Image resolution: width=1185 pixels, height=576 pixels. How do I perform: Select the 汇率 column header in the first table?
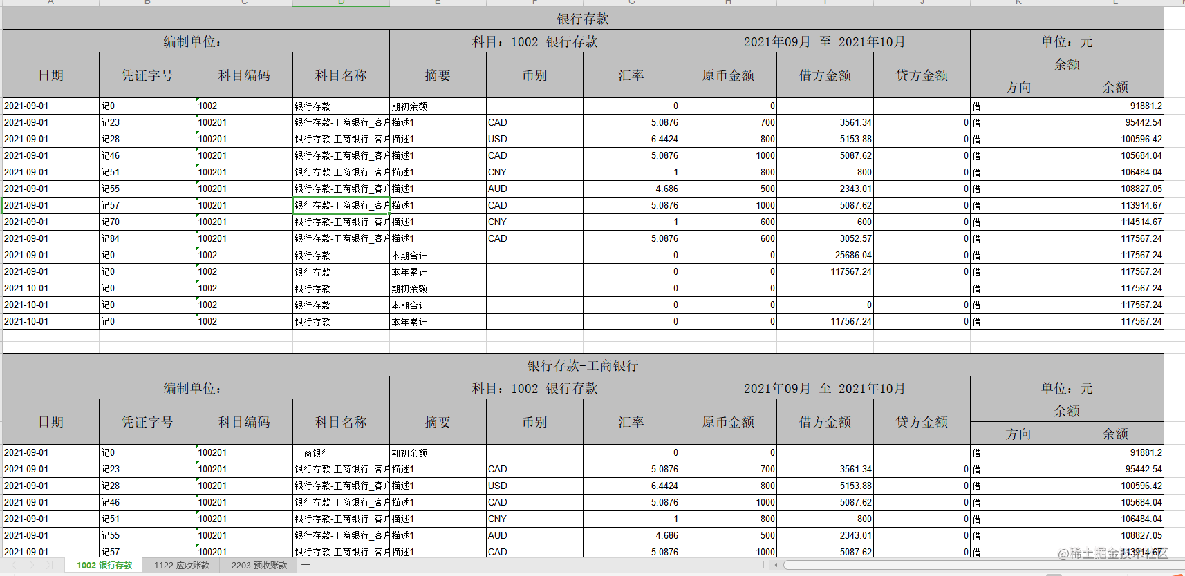pyautogui.click(x=631, y=75)
